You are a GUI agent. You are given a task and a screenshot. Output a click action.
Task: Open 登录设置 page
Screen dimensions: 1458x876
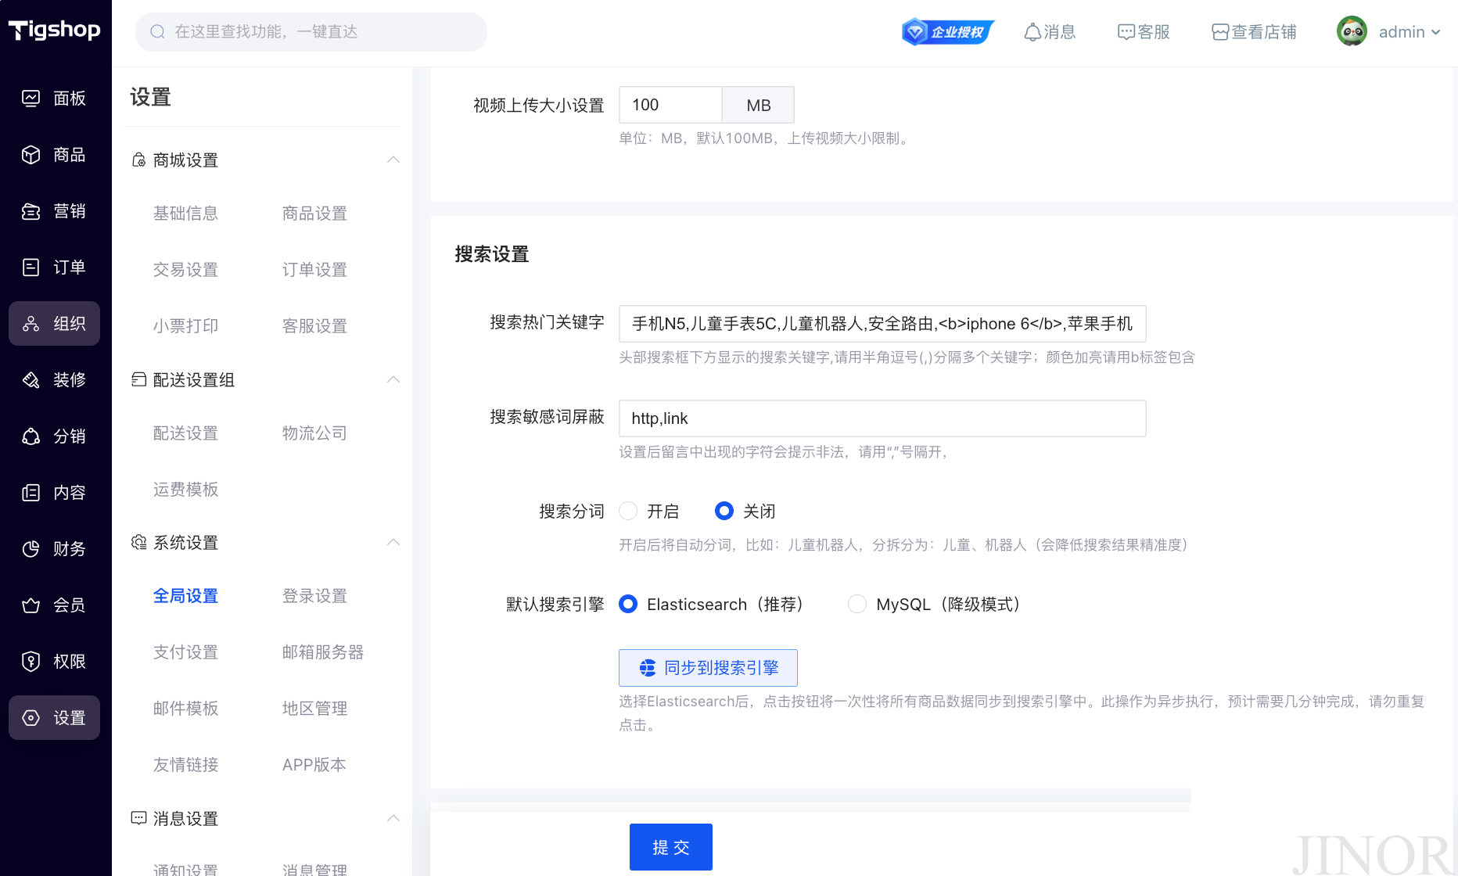314,595
